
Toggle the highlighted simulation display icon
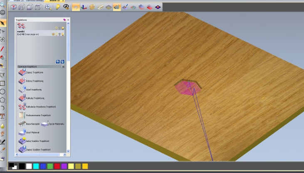pos(117,7)
